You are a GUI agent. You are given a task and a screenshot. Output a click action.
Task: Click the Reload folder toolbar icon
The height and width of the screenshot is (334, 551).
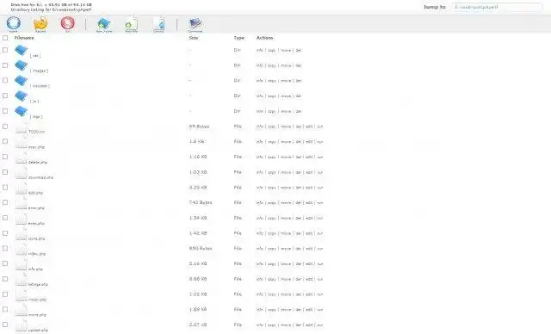(40, 23)
